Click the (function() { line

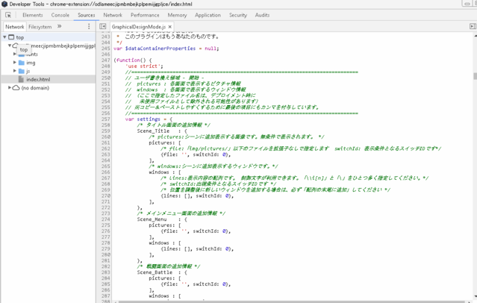click(x=133, y=60)
